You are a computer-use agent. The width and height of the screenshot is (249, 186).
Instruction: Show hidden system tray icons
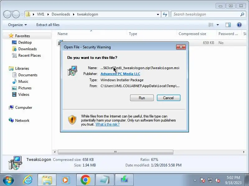coord(195,180)
